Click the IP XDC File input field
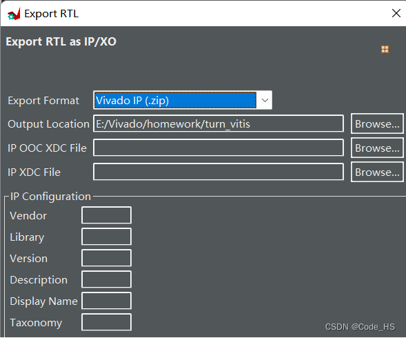The height and width of the screenshot is (338, 406). click(x=219, y=172)
